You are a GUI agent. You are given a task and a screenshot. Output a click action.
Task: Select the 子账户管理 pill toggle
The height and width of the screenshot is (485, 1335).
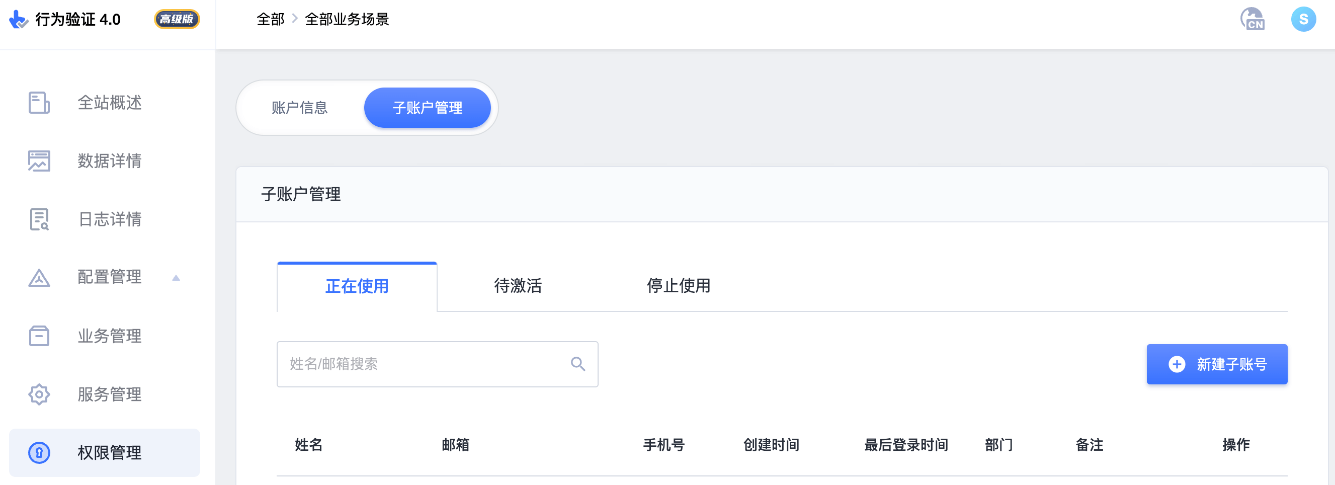428,107
